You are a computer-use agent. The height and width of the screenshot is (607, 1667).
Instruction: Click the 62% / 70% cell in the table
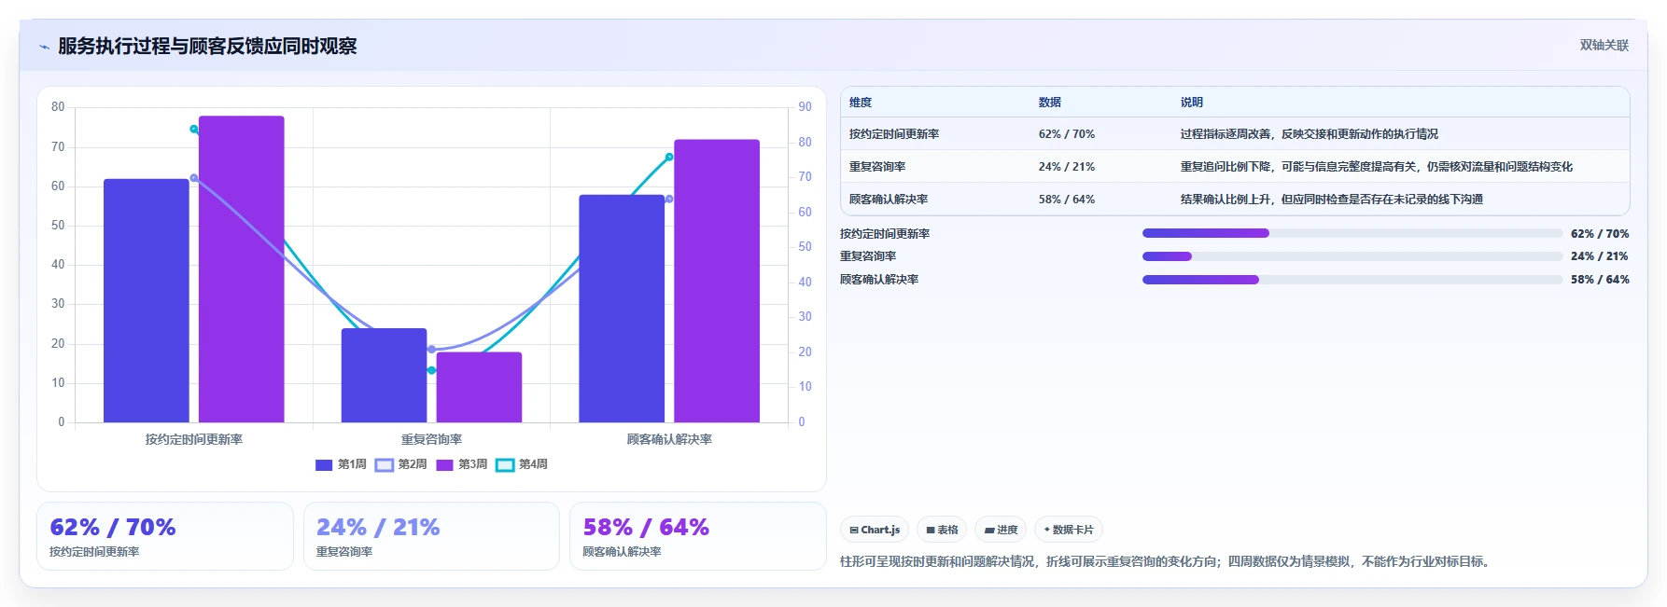(x=1067, y=134)
